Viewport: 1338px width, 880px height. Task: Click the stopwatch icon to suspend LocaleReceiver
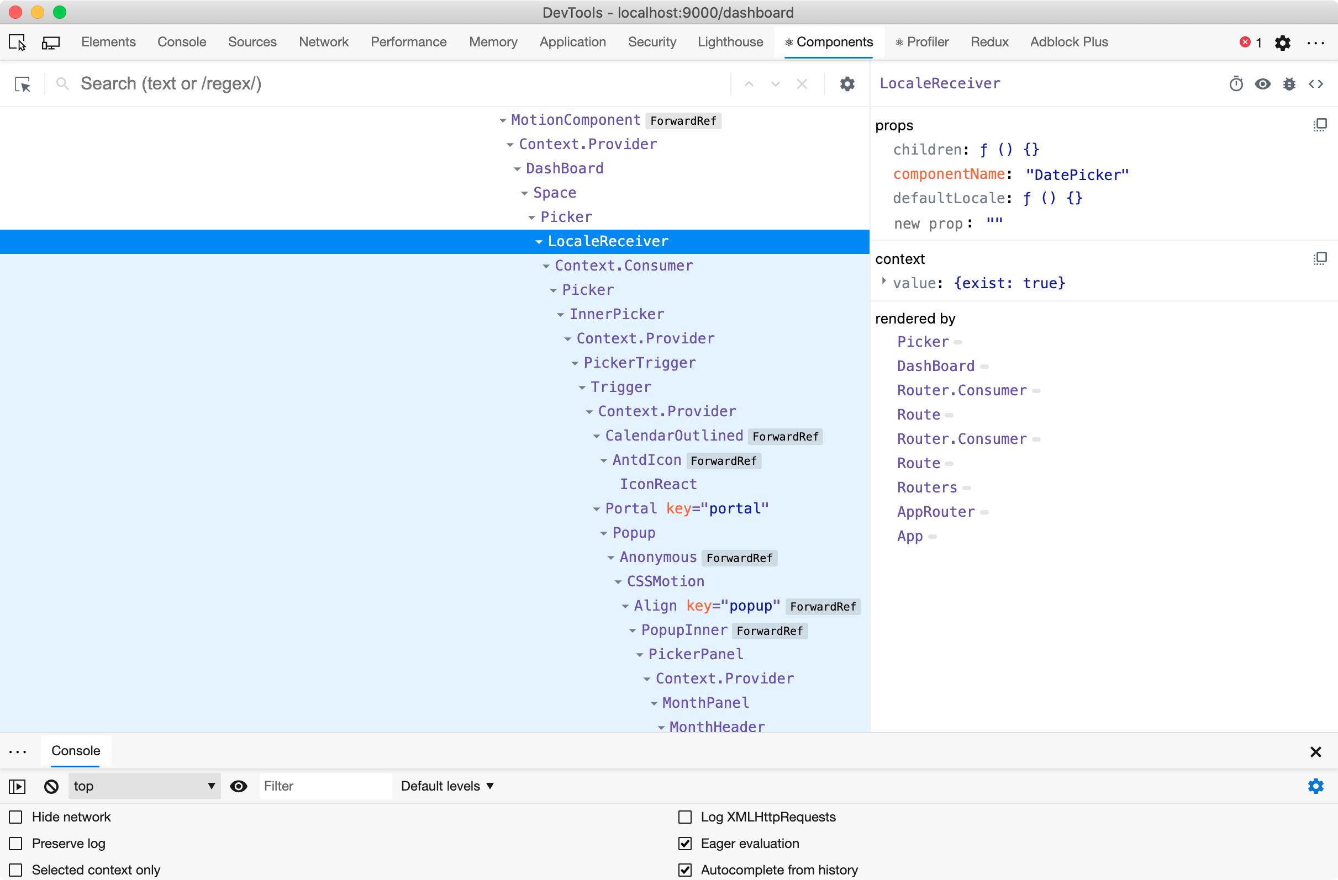[1236, 83]
